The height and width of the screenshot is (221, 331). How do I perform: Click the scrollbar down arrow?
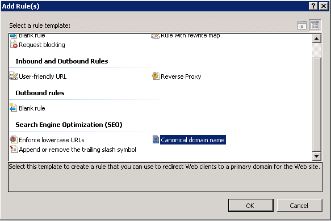click(x=316, y=156)
